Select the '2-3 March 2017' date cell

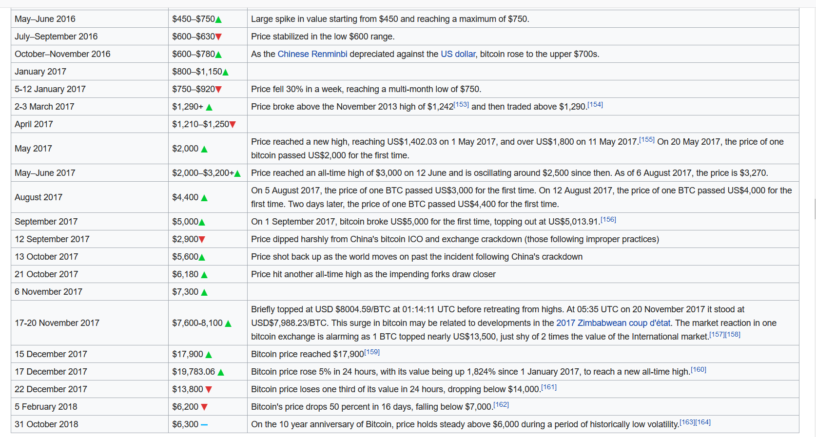point(90,107)
